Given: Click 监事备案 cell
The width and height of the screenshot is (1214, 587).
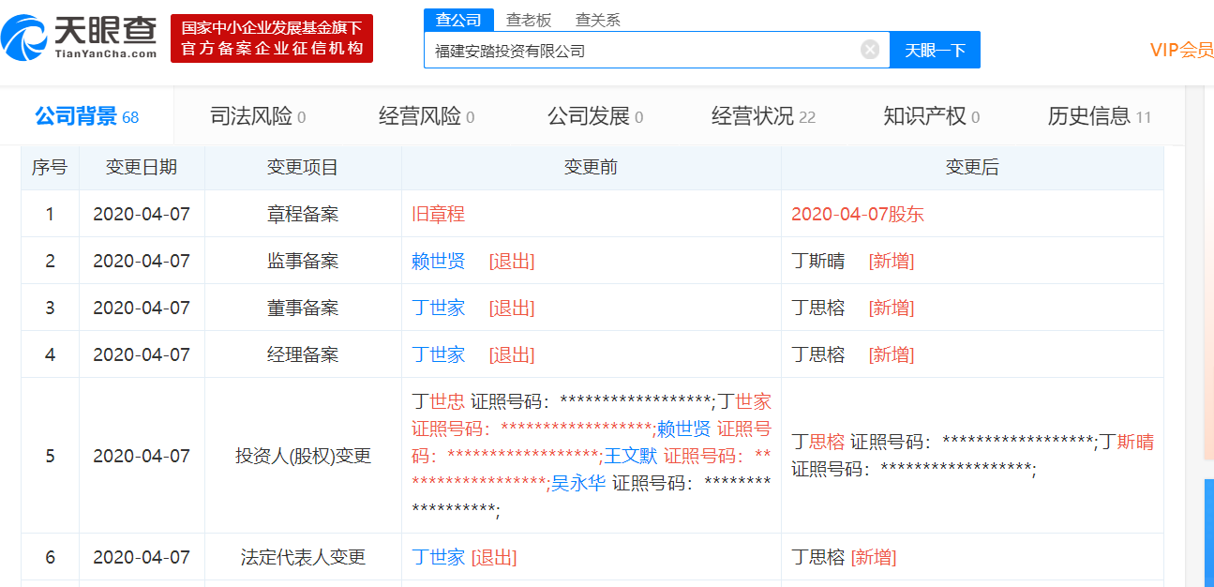Looking at the screenshot, I should click(x=303, y=261).
